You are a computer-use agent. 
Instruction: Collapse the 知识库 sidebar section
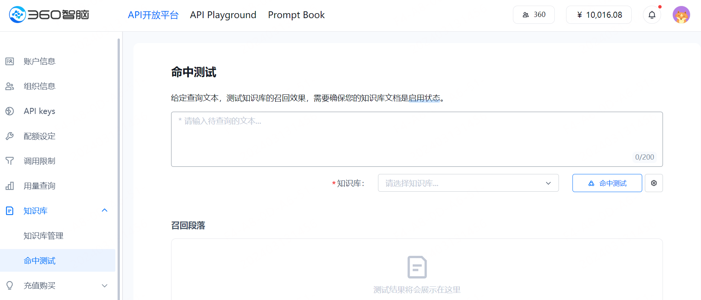point(104,211)
